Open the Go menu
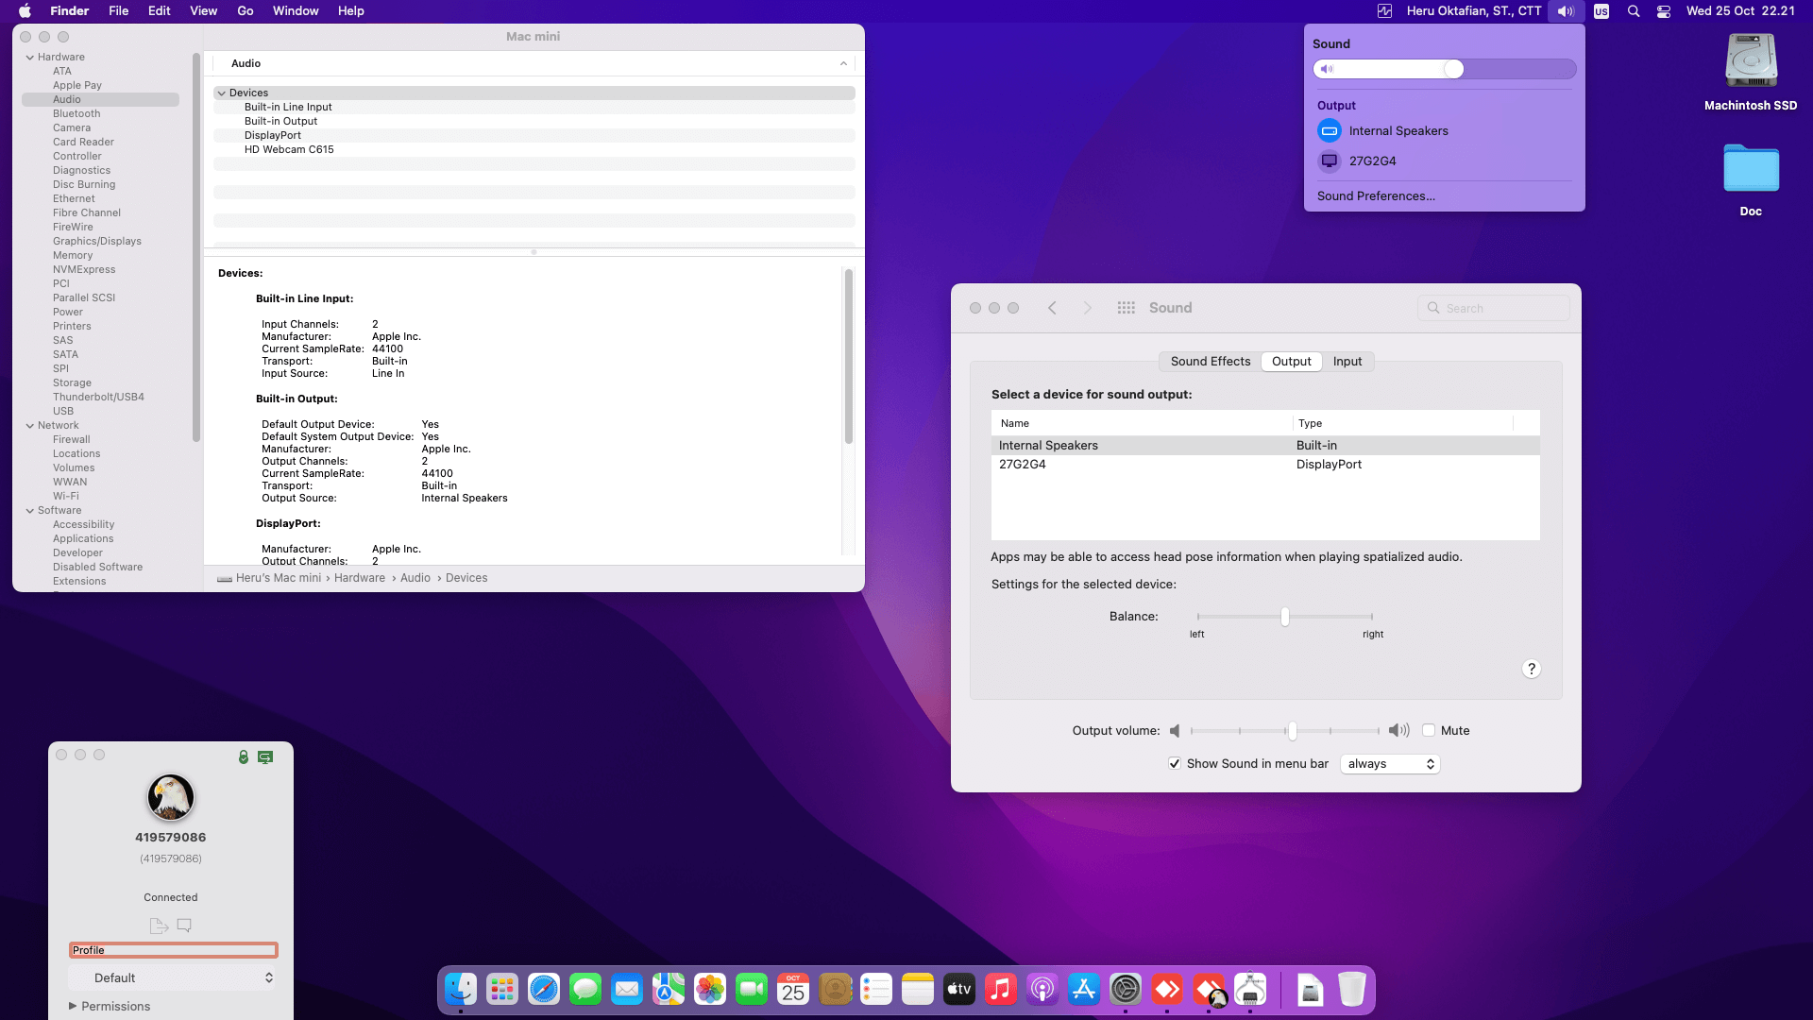 tap(246, 11)
